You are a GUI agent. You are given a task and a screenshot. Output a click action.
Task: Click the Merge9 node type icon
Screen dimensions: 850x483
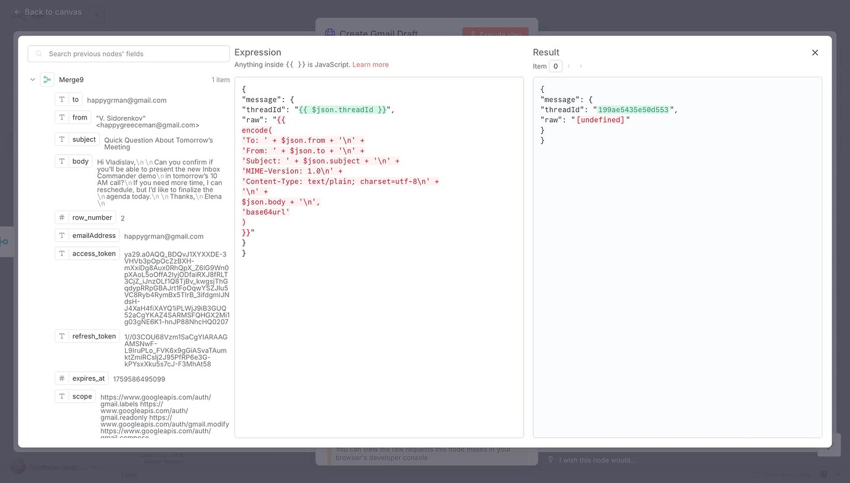(47, 79)
